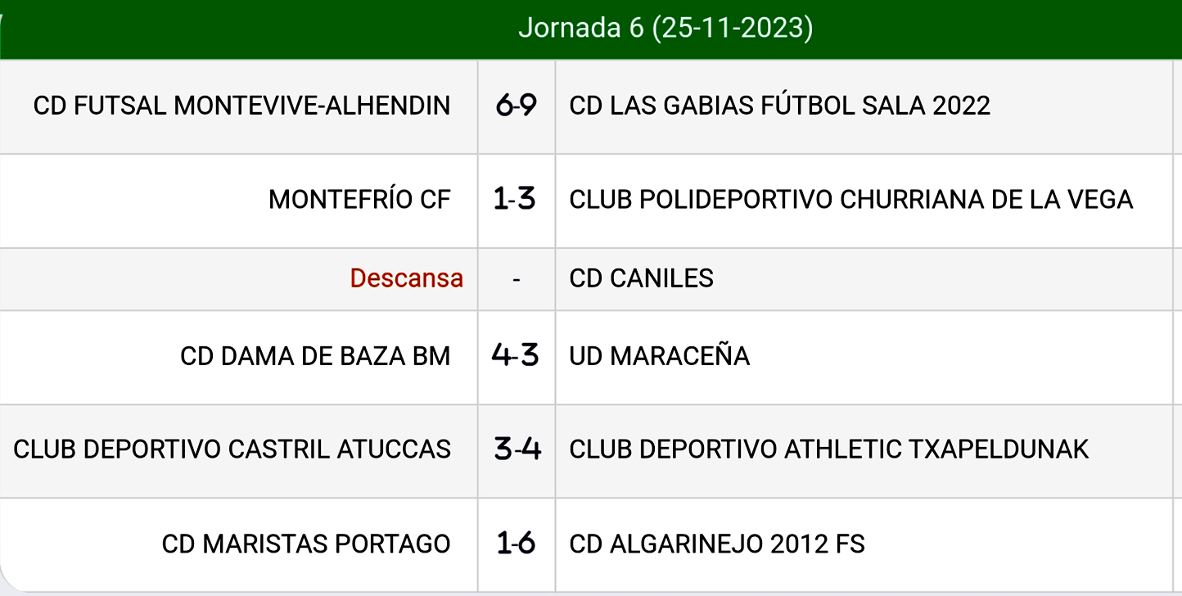
Task: Select CD CANILES team
Action: click(x=641, y=278)
